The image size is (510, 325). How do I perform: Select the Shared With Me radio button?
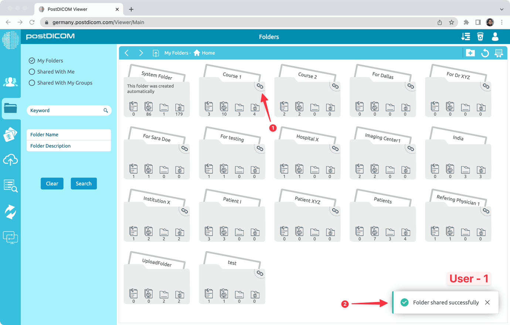point(32,72)
